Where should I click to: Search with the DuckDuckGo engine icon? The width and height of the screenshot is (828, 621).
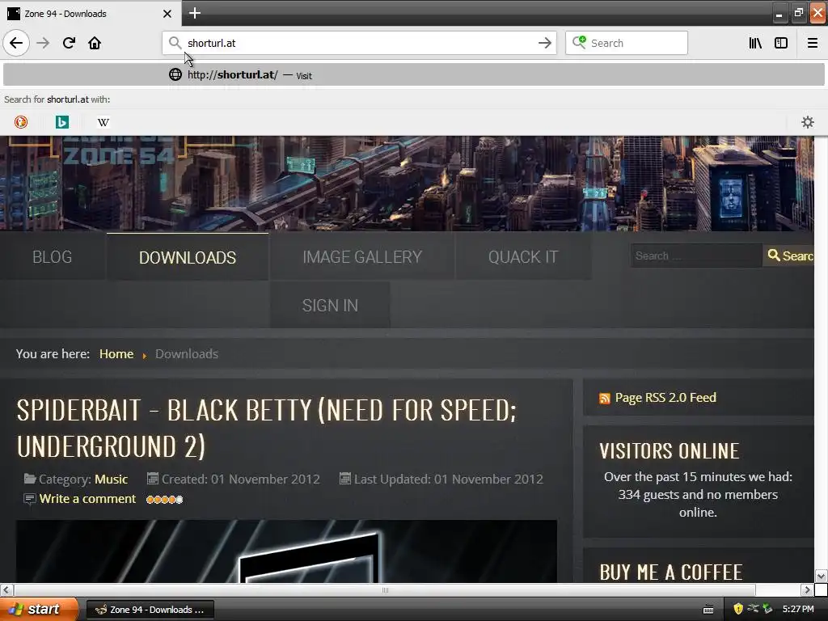[20, 123]
